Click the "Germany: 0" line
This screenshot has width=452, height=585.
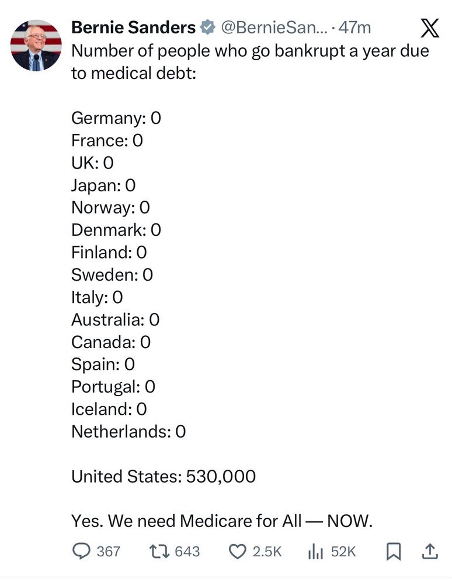(x=116, y=118)
